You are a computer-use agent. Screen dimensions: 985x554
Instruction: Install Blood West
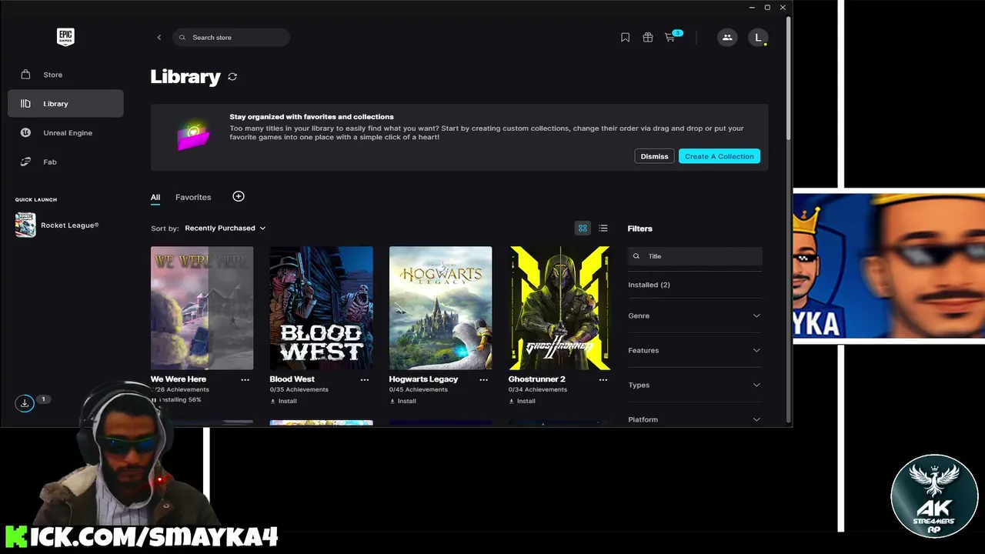click(x=283, y=401)
